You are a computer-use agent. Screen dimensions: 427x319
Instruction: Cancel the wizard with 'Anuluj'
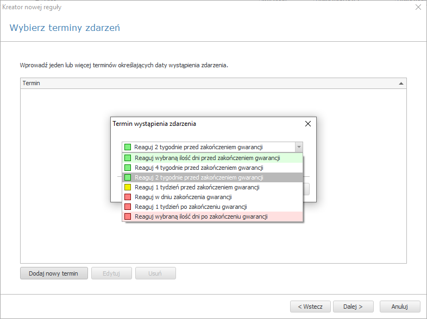click(x=400, y=307)
